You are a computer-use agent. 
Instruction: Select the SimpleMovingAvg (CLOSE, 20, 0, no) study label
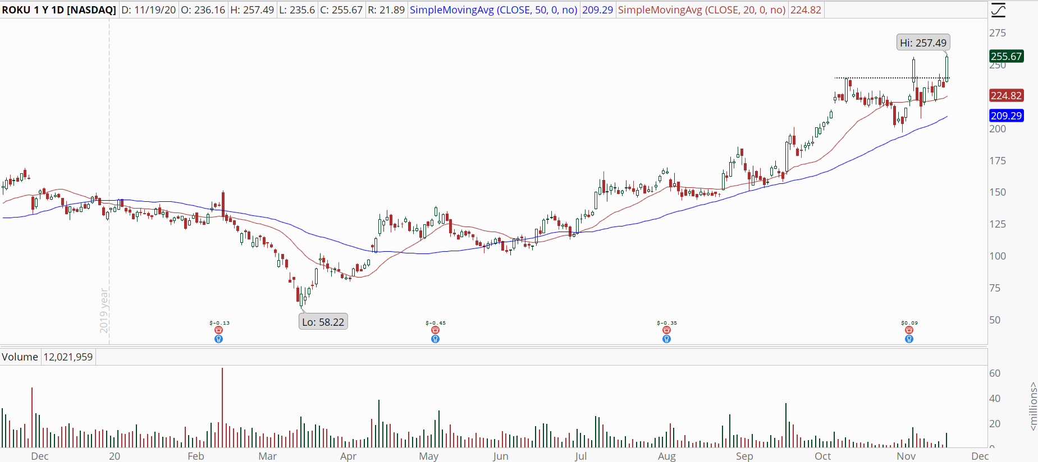(702, 10)
